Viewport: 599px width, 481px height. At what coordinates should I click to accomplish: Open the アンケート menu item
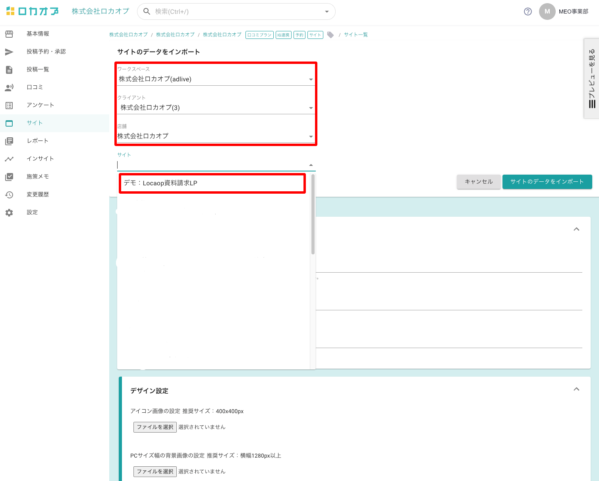coord(40,105)
